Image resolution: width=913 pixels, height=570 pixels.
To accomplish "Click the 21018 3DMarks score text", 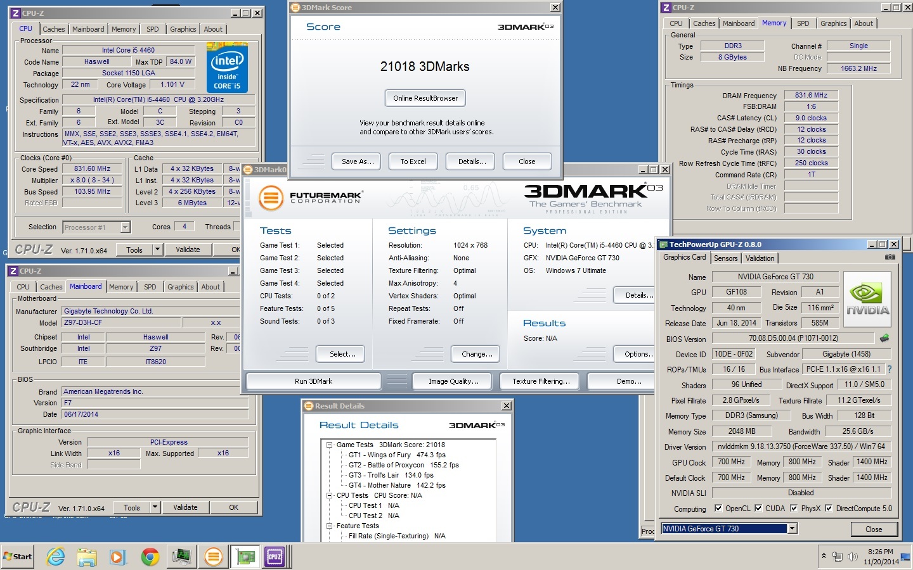I will [425, 66].
